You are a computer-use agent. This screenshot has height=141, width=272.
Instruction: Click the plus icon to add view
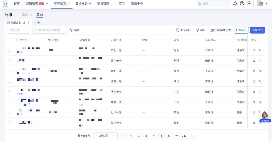click(39, 23)
